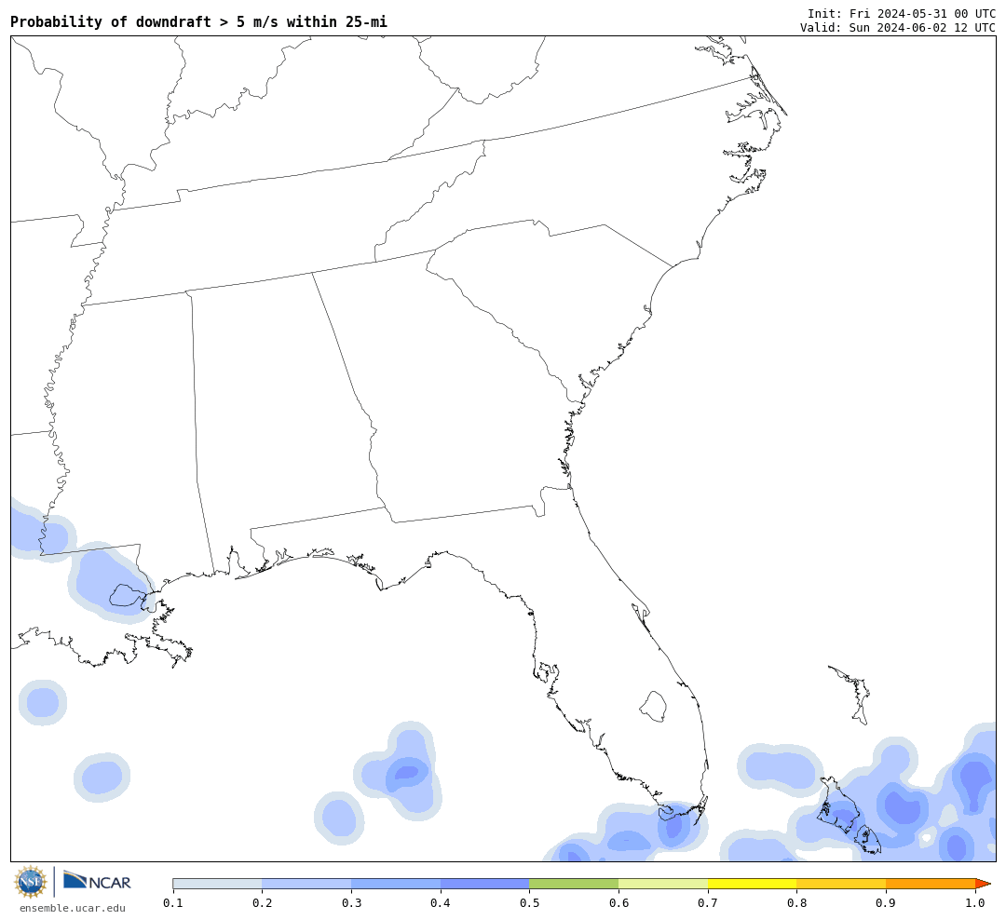Click the 0.9 colorbar tick label

coord(886,903)
